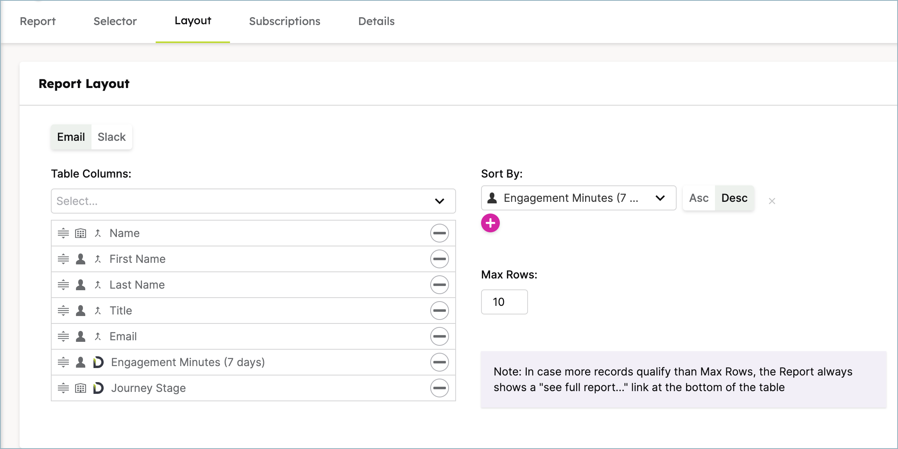
Task: Click the 'Last Name' column label
Action: pyautogui.click(x=137, y=285)
